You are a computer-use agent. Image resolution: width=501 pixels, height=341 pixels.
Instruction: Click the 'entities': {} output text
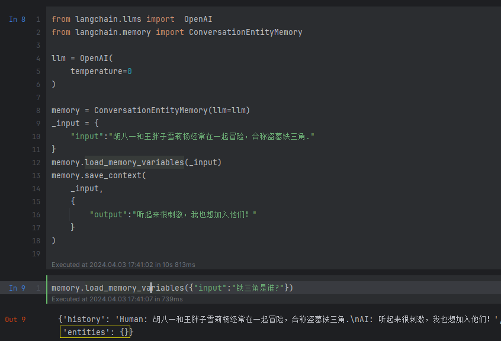click(x=95, y=332)
